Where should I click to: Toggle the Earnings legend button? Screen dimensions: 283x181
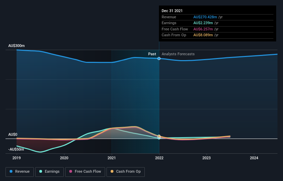click(49, 172)
